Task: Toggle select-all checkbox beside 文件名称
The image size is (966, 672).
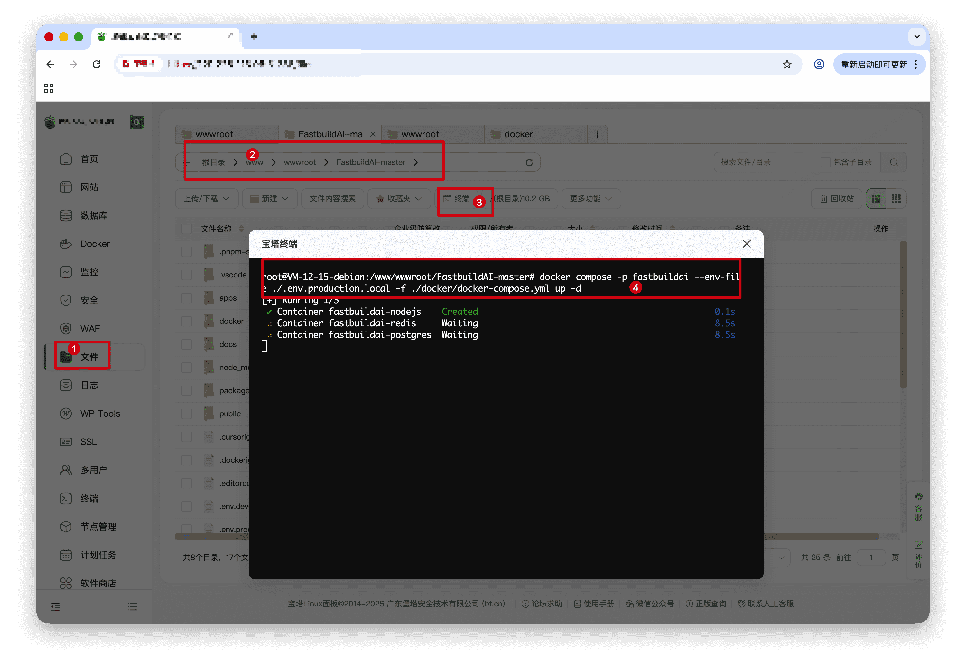Action: click(x=186, y=229)
